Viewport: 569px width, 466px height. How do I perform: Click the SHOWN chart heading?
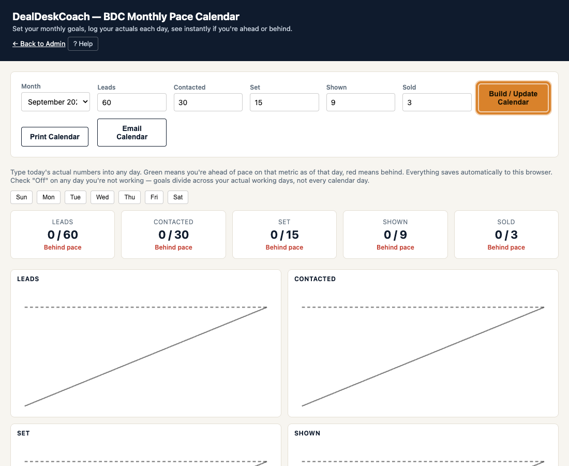pyautogui.click(x=307, y=433)
